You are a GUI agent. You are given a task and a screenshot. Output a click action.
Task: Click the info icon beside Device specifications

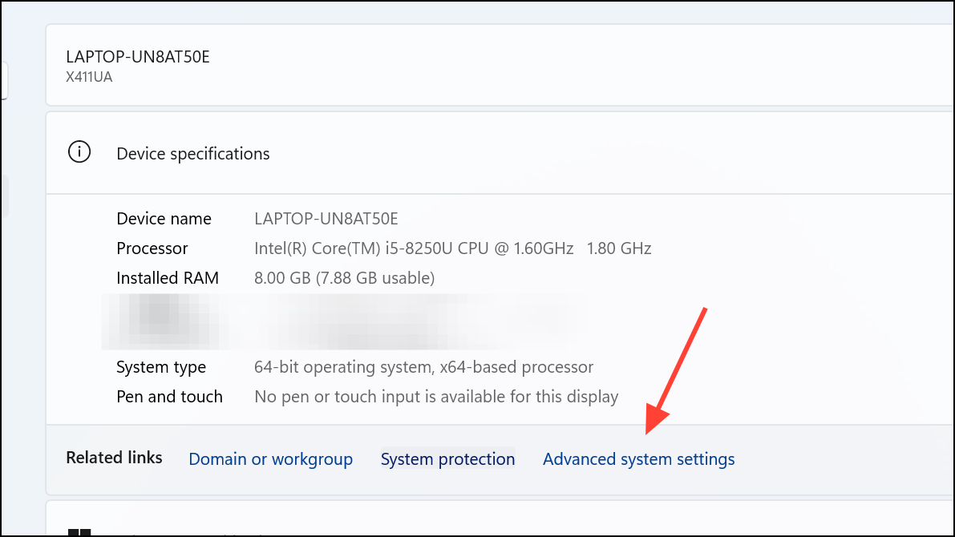(x=79, y=151)
